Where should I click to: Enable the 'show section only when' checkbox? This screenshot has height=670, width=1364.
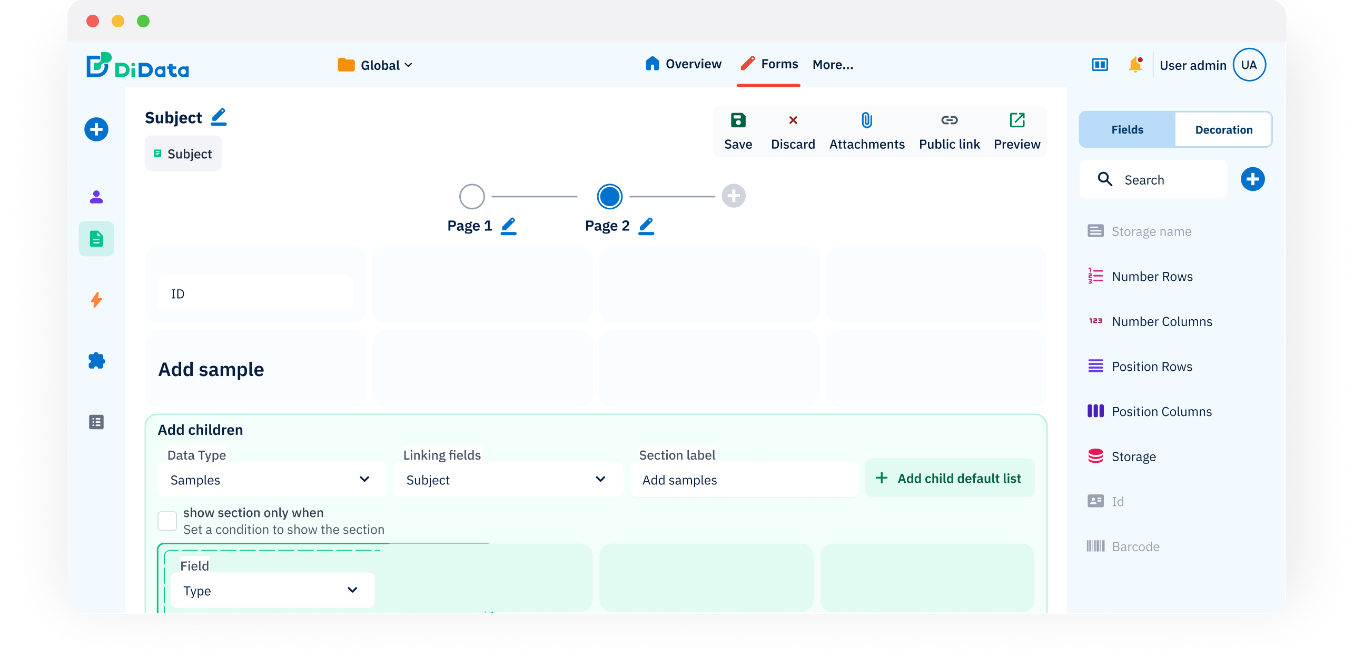pyautogui.click(x=167, y=520)
